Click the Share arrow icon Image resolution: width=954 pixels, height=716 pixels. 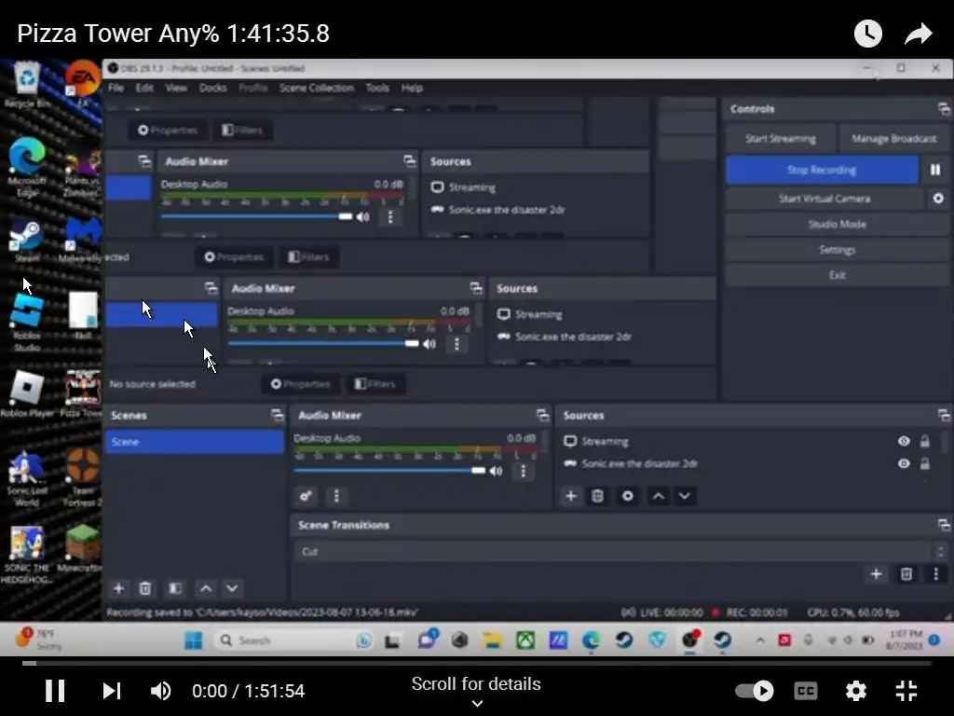click(x=918, y=34)
